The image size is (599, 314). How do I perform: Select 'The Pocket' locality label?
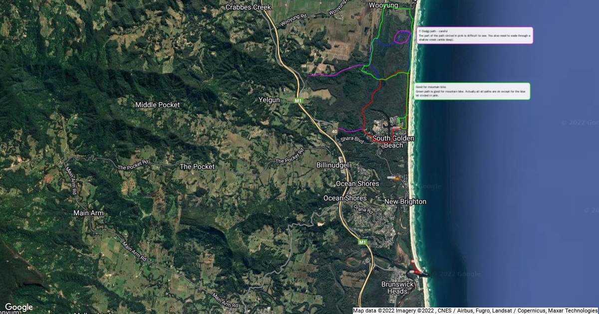(197, 167)
